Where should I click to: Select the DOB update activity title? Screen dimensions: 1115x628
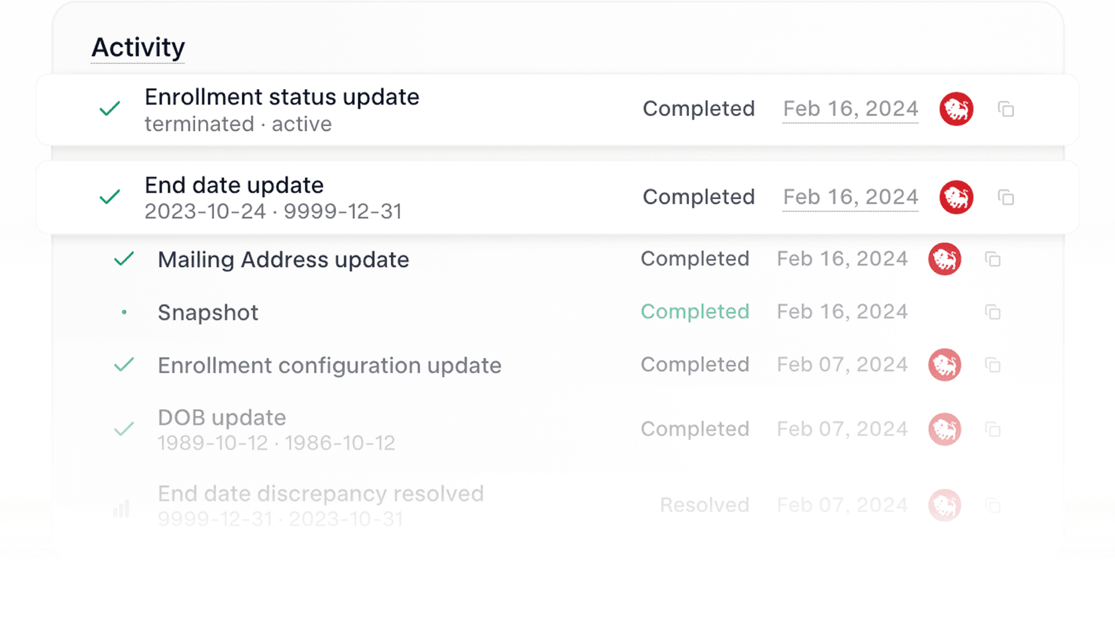coord(222,417)
